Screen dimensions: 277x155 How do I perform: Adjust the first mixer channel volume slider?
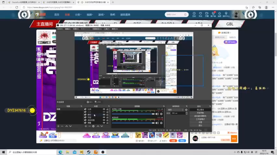(x=133, y=114)
